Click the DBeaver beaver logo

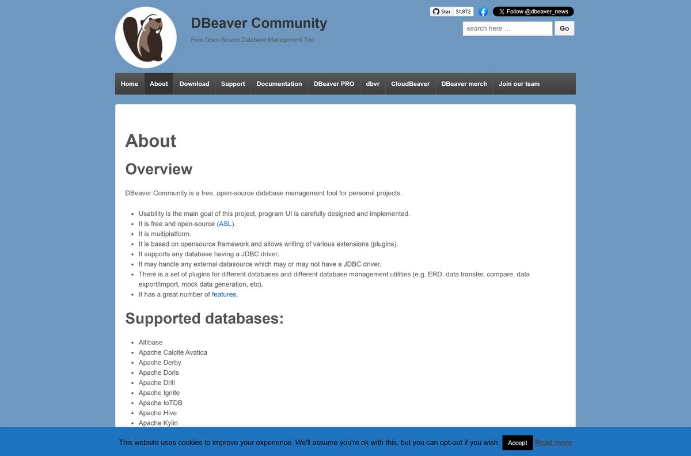coord(146,38)
